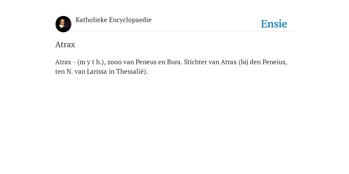Click the word Thessalië) in the second line
This screenshot has width=349, height=174.
click(x=132, y=72)
